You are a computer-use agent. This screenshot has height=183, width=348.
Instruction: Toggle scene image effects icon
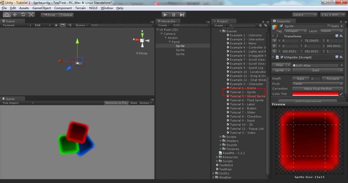point(63,25)
